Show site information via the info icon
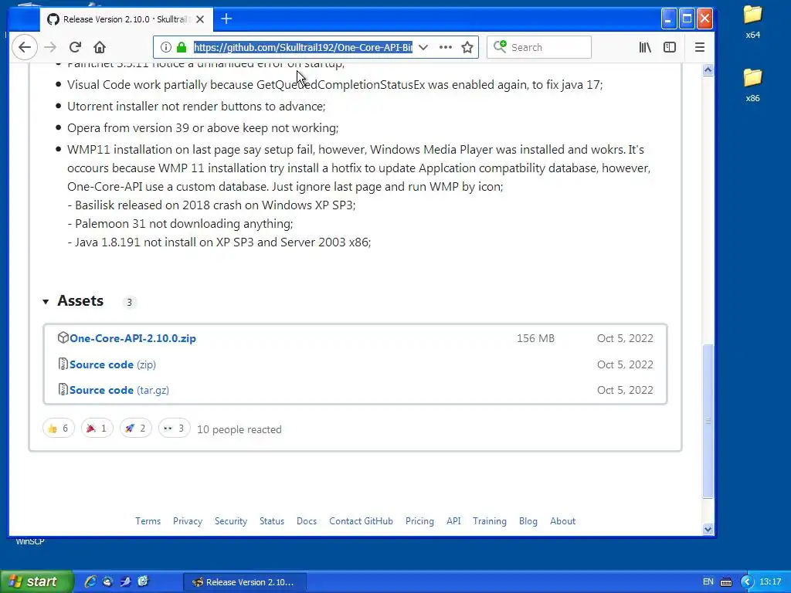The height and width of the screenshot is (593, 791). click(165, 47)
